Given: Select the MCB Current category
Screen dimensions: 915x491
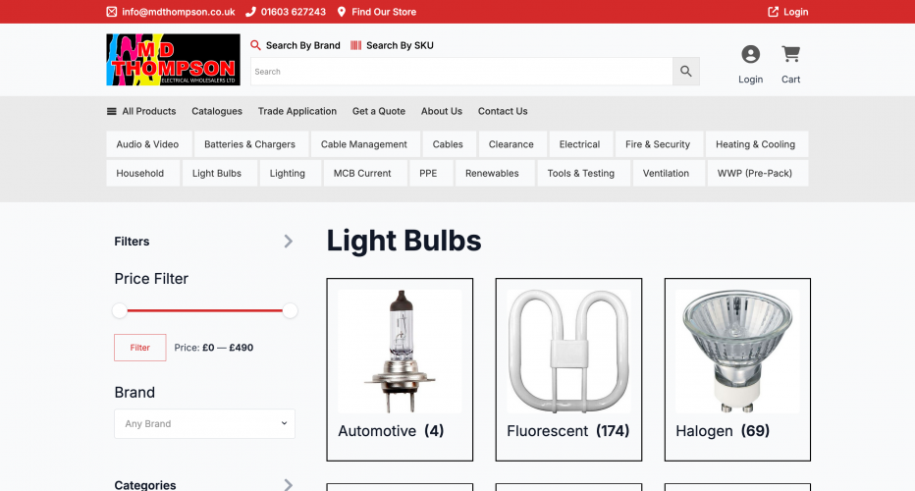Looking at the screenshot, I should pyautogui.click(x=364, y=174).
